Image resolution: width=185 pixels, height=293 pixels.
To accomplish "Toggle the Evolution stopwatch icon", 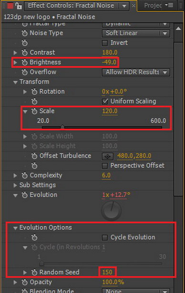I will (24, 195).
